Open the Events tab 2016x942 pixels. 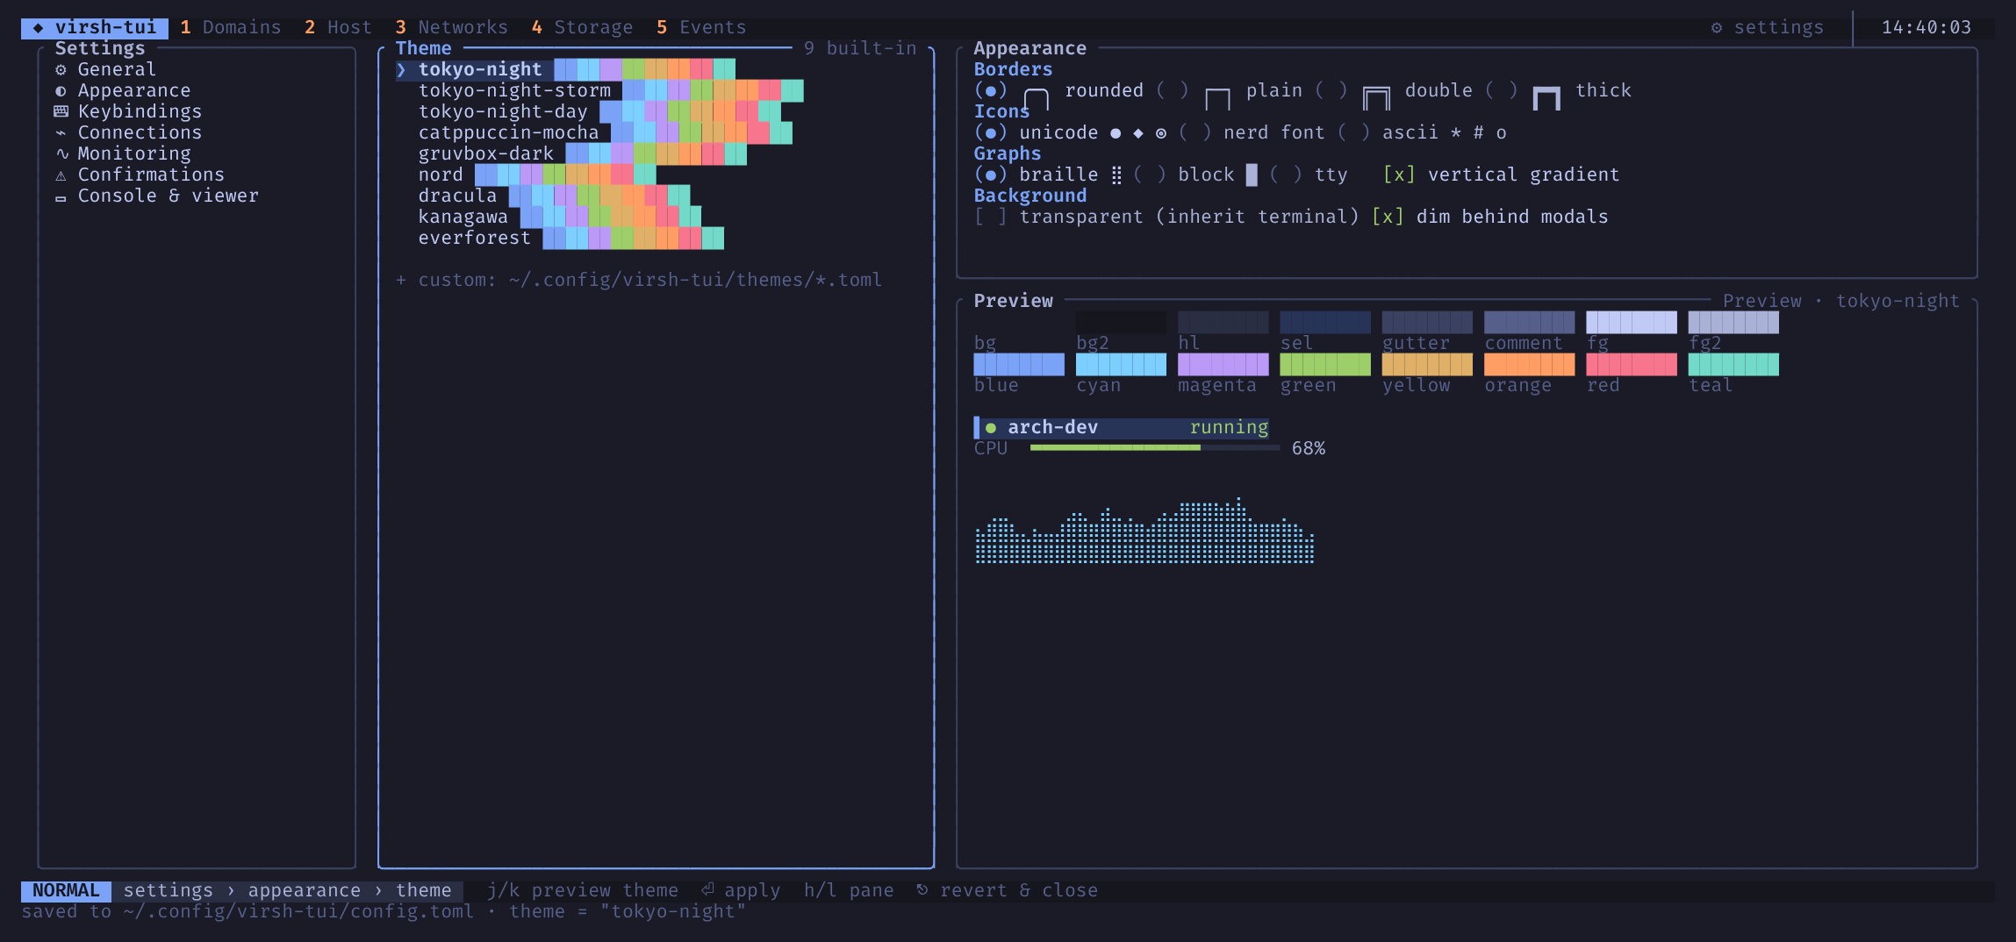coord(701,28)
